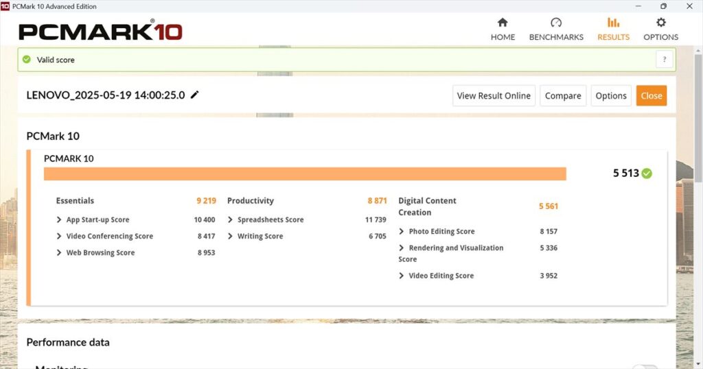
Task: Click View Result Online button
Action: pos(494,96)
